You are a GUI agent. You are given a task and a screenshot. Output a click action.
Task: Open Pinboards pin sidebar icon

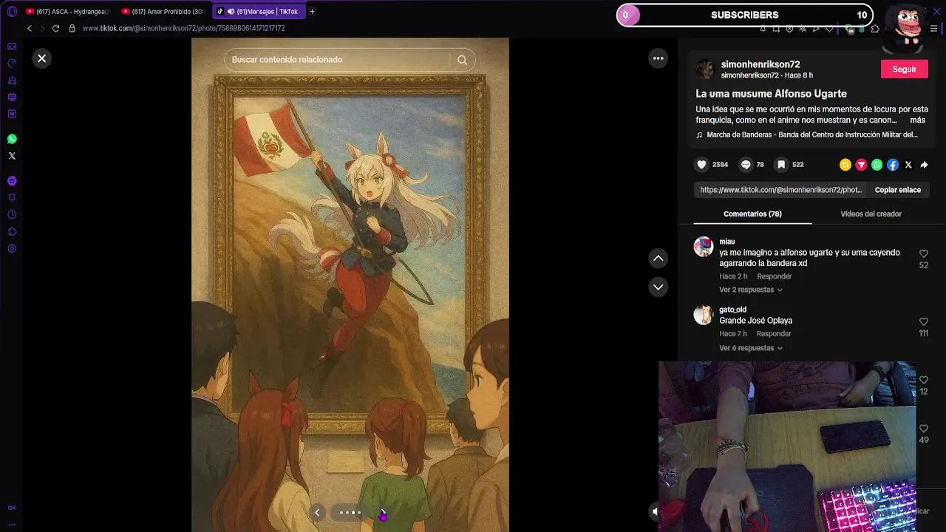point(12,198)
